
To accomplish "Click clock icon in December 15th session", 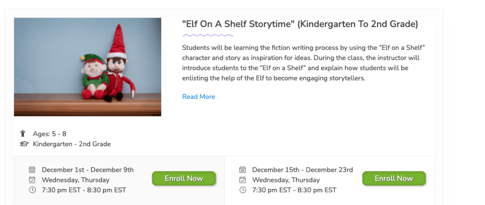I will pyautogui.click(x=243, y=190).
